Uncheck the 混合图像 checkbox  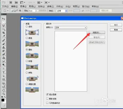point(47,94)
